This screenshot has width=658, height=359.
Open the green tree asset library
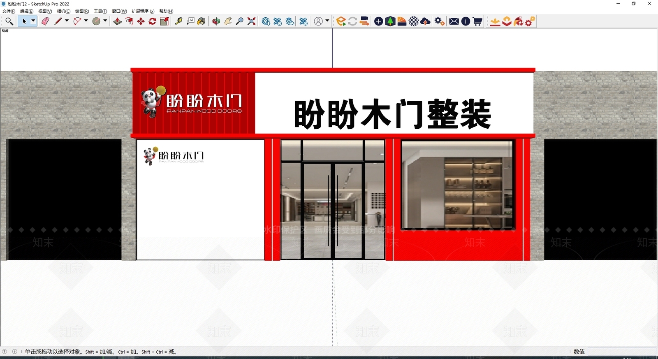390,21
